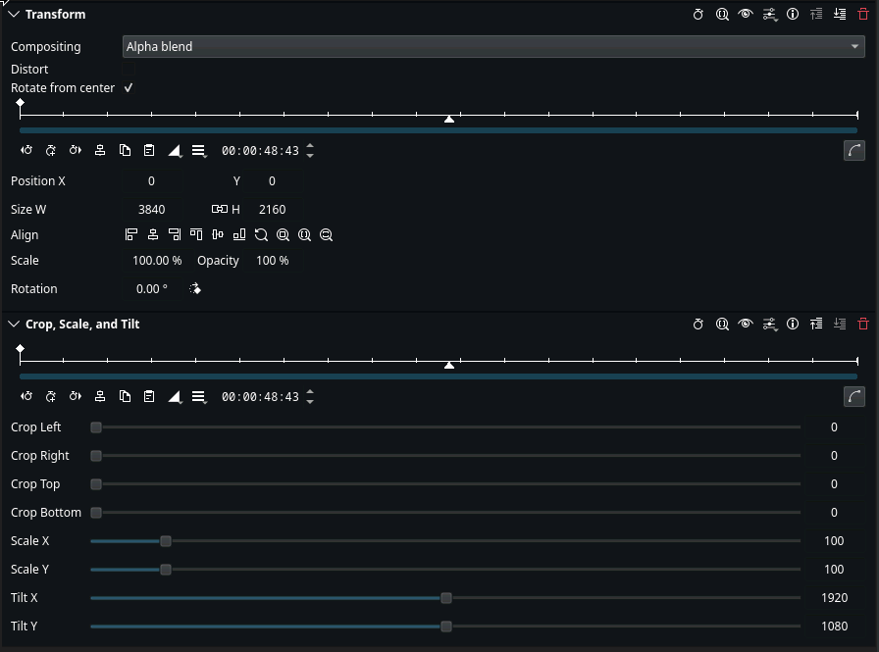Viewport: 879px width, 652px height.
Task: Click the Tilt Y slider handle
Action: pos(446,627)
